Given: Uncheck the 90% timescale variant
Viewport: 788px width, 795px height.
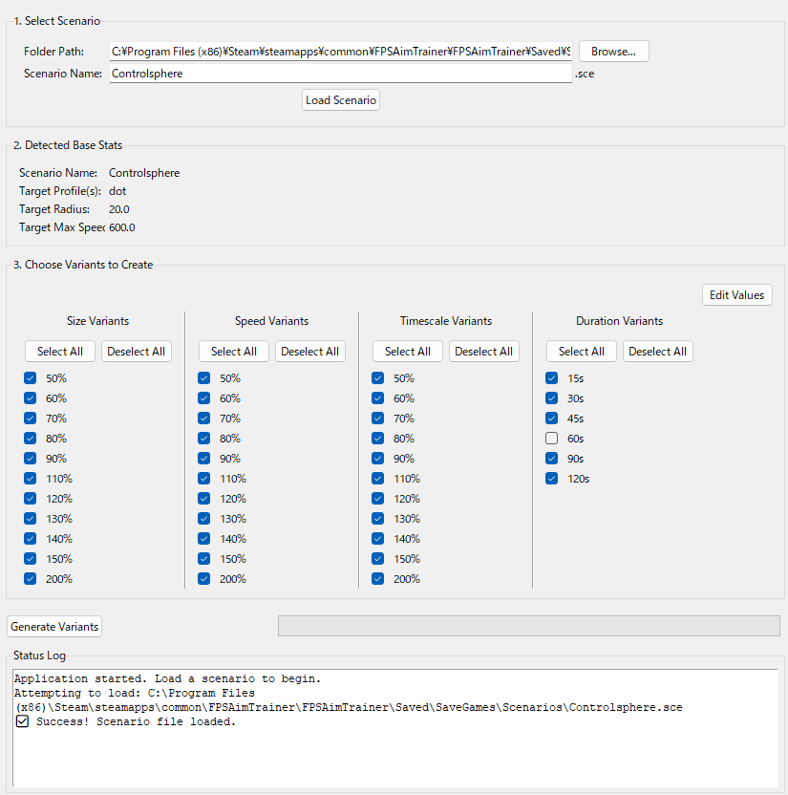Looking at the screenshot, I should tap(377, 458).
